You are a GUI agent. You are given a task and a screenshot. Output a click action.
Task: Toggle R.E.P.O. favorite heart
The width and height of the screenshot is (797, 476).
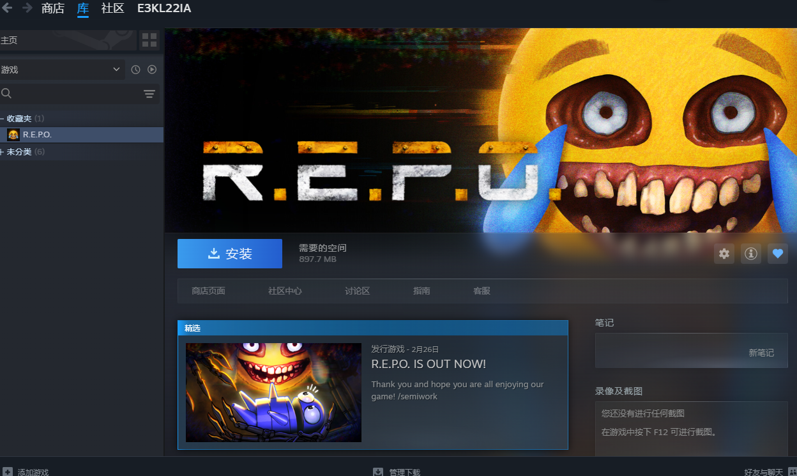point(778,254)
